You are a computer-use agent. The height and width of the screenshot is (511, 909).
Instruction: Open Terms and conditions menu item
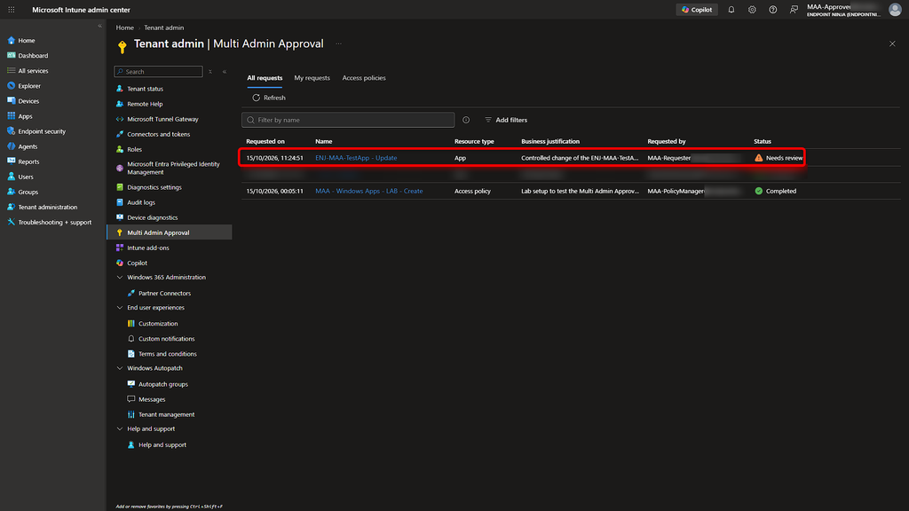coord(168,354)
